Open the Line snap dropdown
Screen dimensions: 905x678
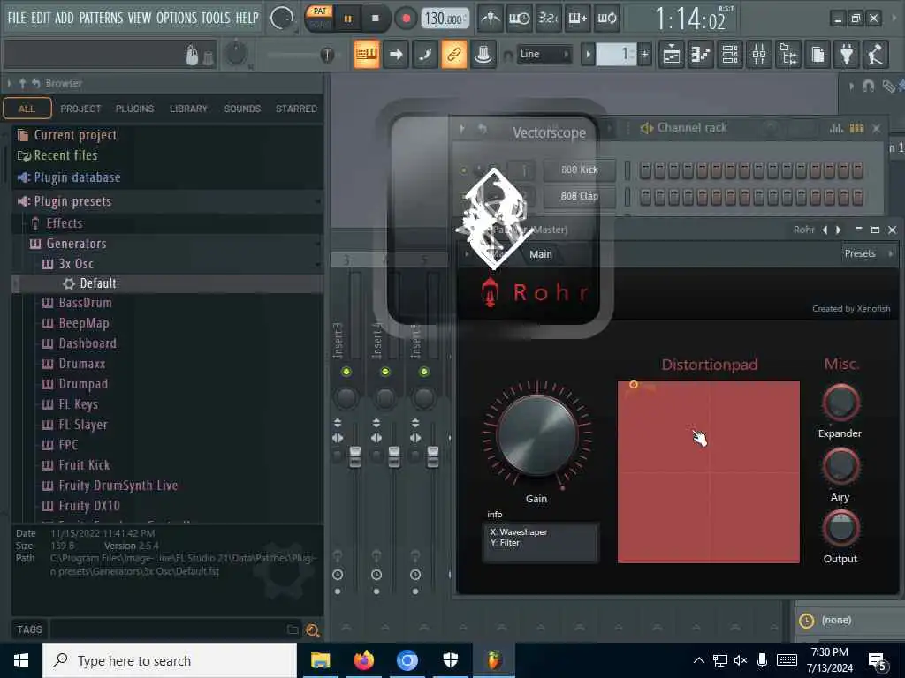[x=544, y=54]
